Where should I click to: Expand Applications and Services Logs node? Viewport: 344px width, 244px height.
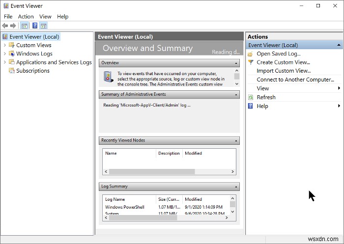point(5,62)
